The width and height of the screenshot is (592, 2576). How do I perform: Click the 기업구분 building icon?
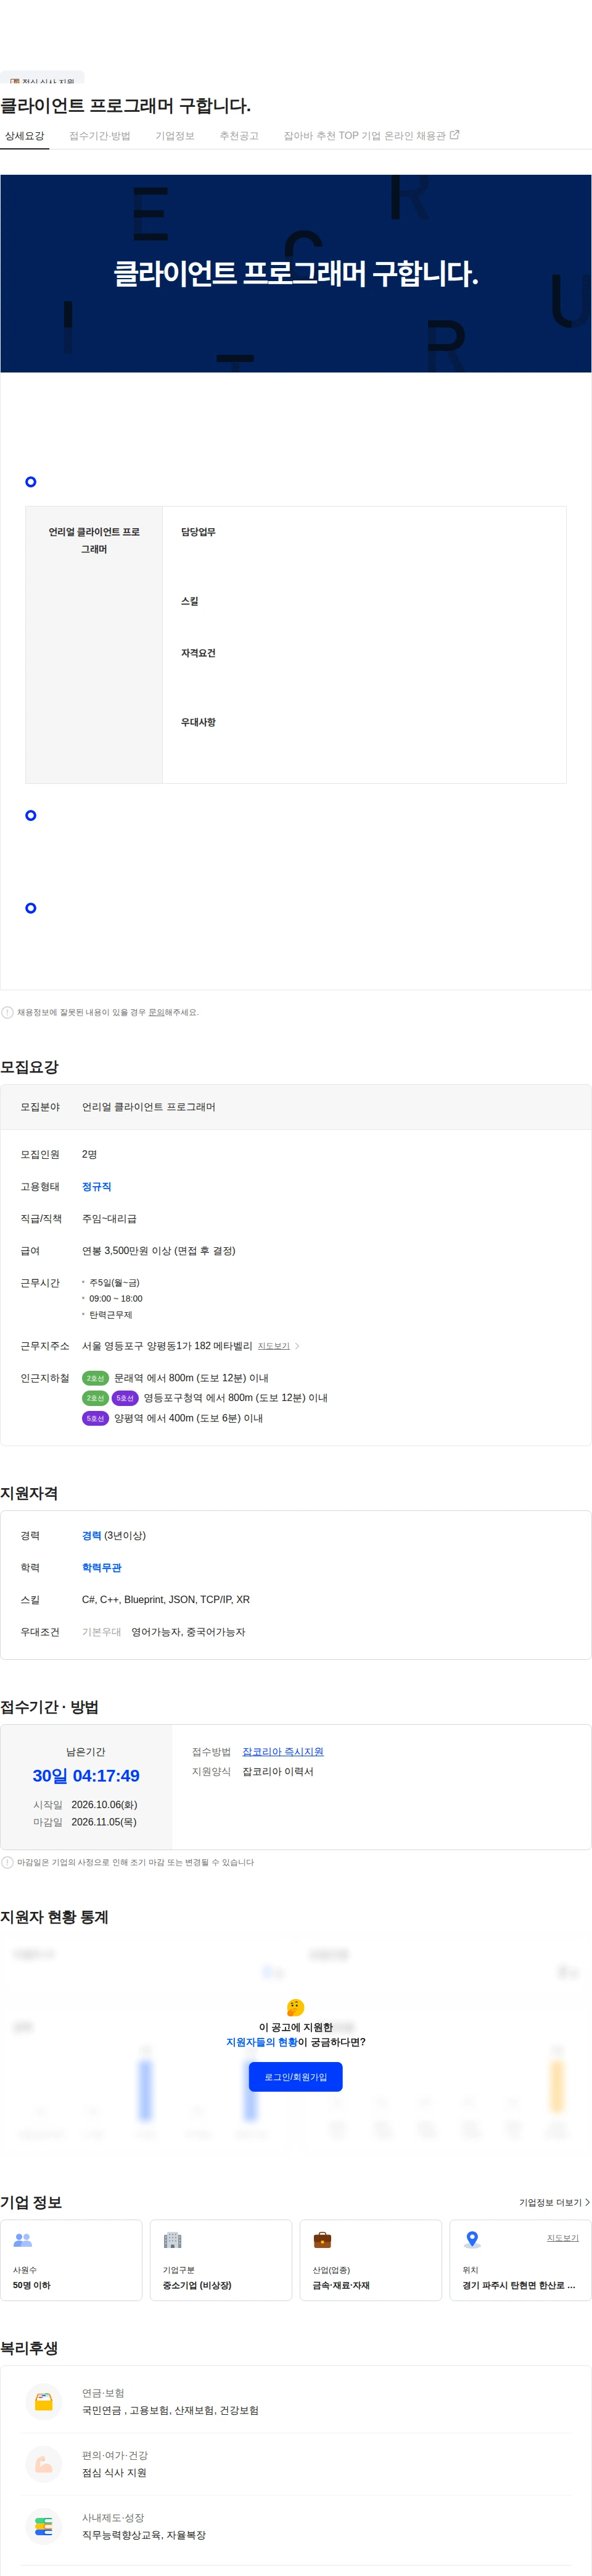point(173,2240)
